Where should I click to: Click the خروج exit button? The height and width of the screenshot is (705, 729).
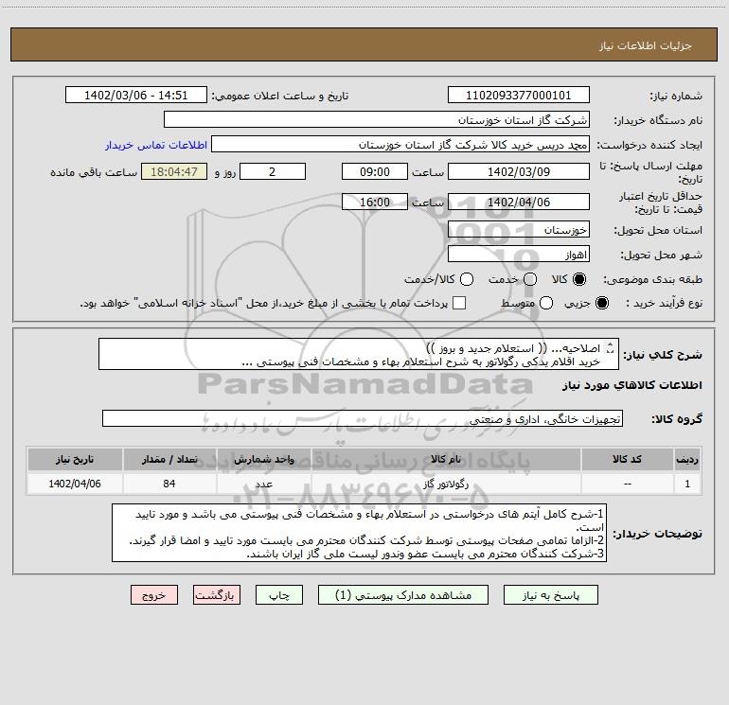(154, 595)
